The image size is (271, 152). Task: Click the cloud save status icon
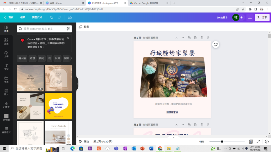click(x=70, y=17)
